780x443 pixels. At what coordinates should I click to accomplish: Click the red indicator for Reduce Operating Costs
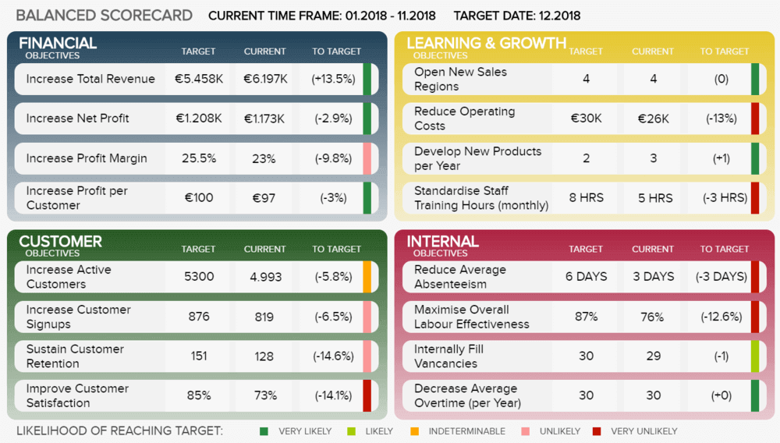tap(755, 119)
